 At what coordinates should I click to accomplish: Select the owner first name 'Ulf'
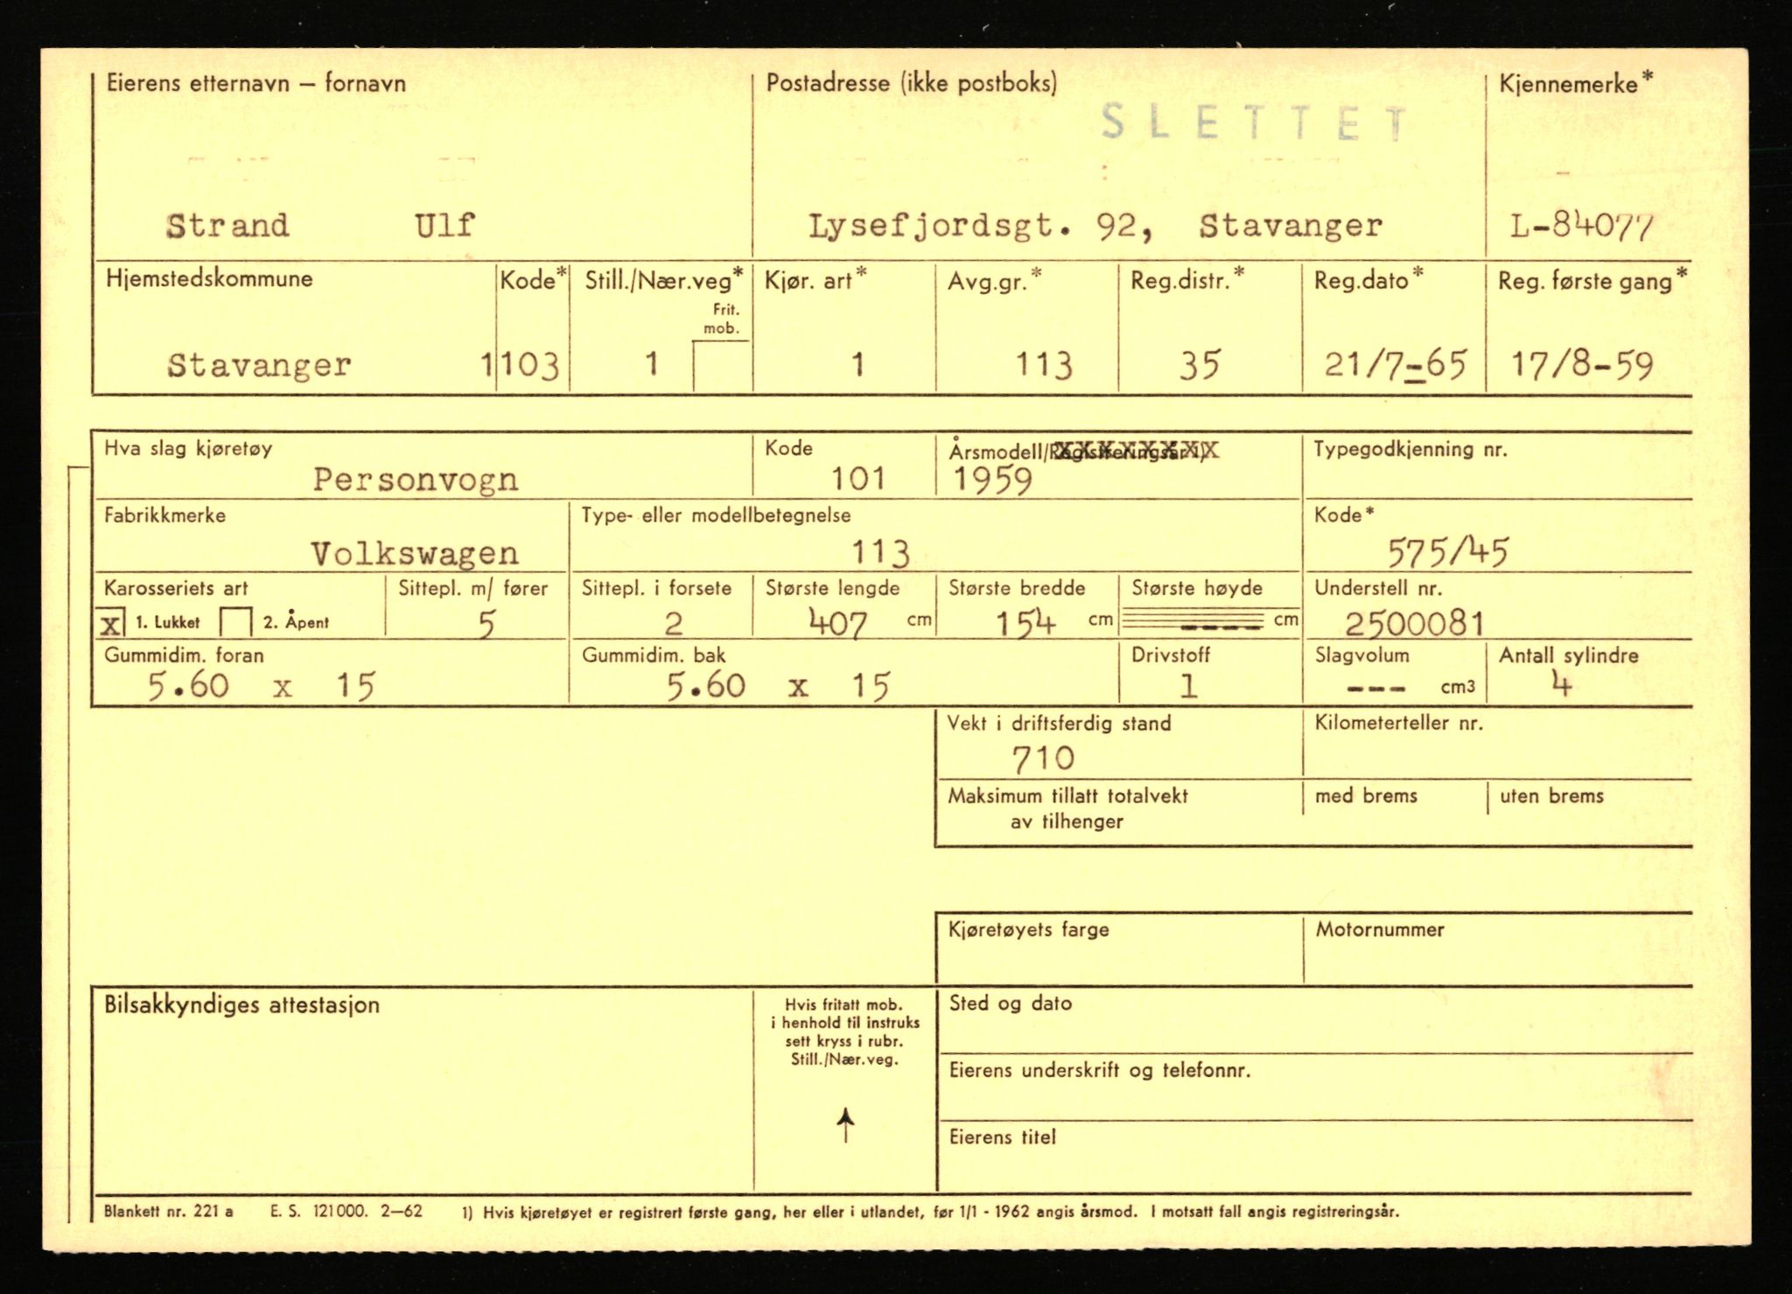pos(444,226)
